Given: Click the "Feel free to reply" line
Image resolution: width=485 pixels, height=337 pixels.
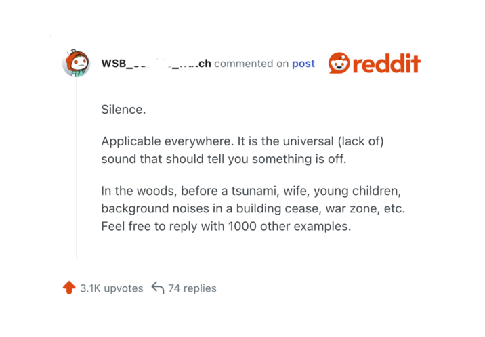Looking at the screenshot, I should 226,226.
